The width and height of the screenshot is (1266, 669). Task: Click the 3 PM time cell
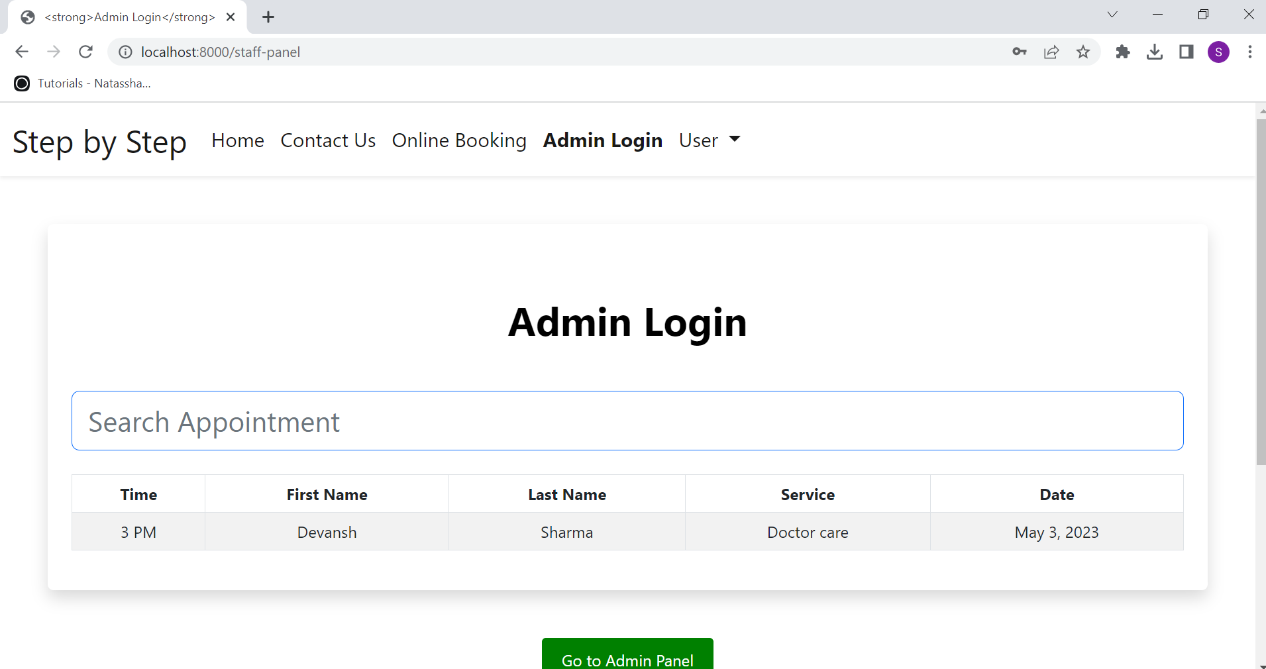pos(138,532)
